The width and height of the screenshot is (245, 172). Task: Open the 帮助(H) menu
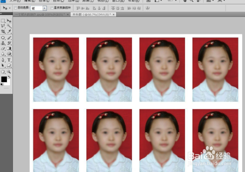pos(134,1)
